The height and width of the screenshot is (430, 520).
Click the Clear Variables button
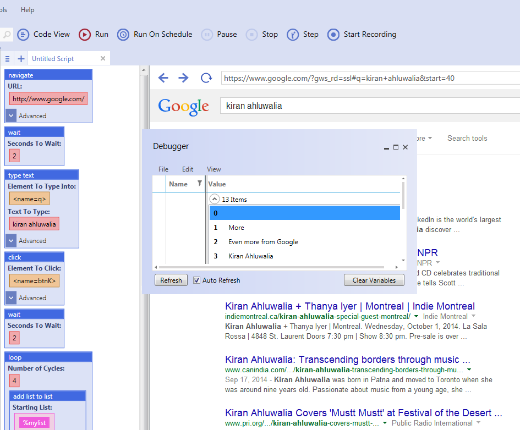[374, 280]
